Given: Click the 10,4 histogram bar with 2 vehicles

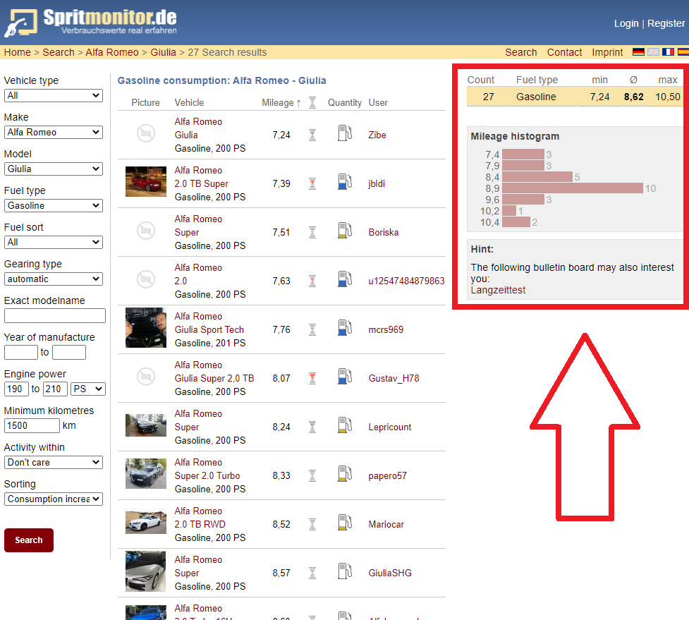Looking at the screenshot, I should point(516,222).
